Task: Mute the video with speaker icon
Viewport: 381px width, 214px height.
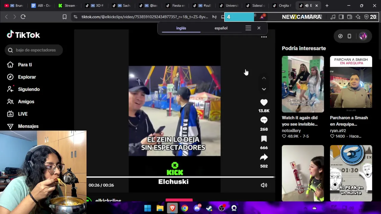Action: 264,185
